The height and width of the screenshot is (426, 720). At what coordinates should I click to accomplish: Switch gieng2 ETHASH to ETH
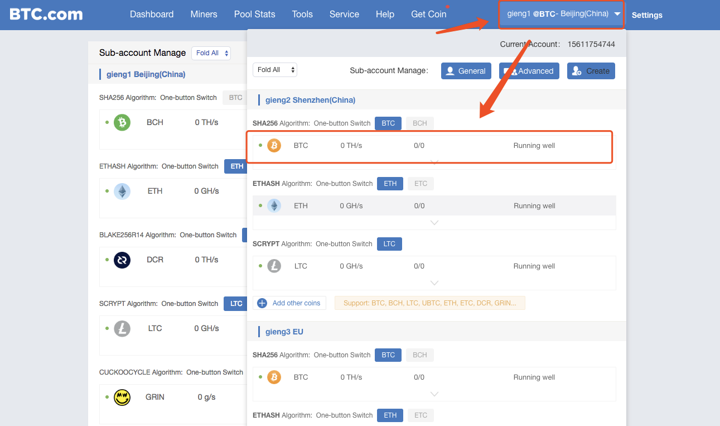pyautogui.click(x=390, y=184)
